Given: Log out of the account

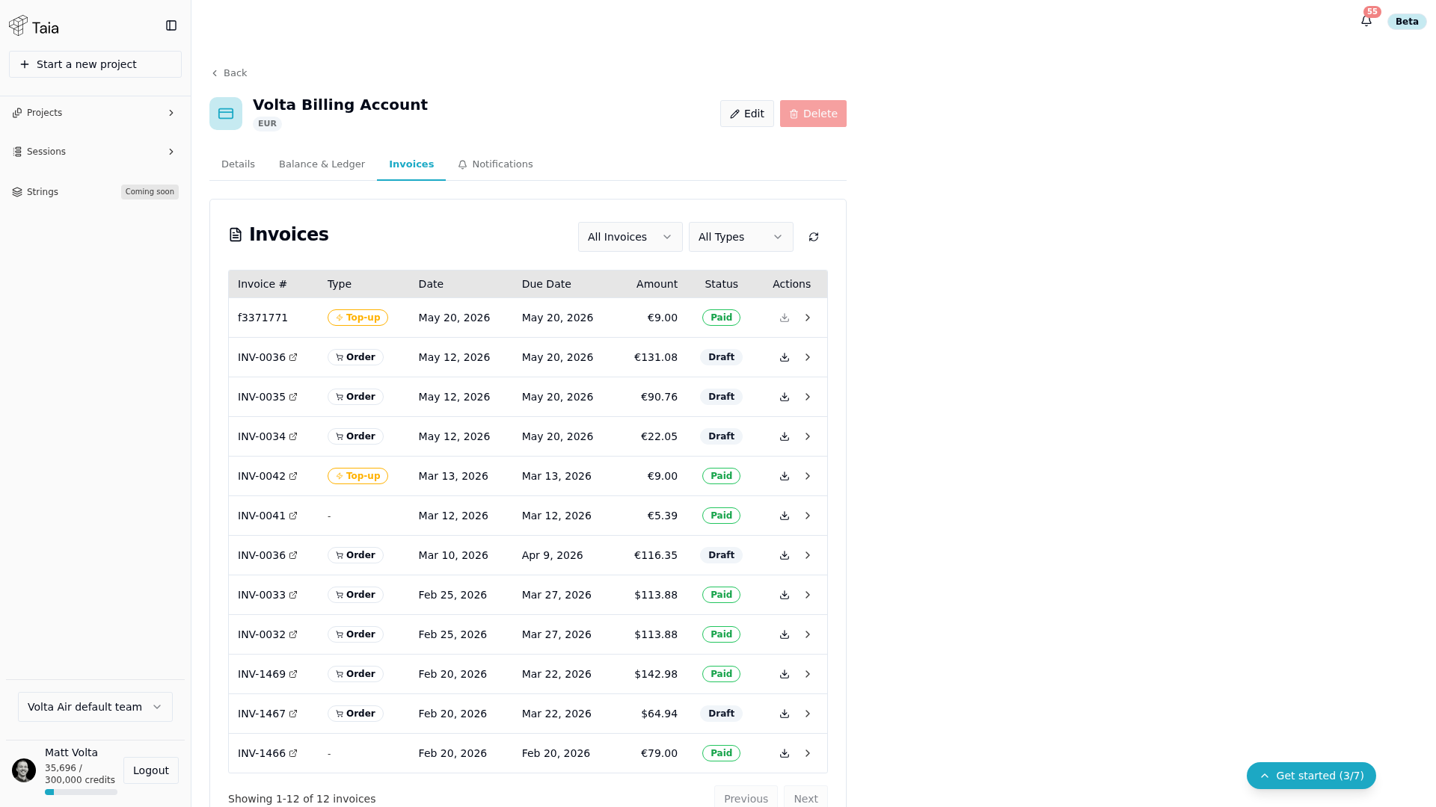Looking at the screenshot, I should click(x=151, y=770).
